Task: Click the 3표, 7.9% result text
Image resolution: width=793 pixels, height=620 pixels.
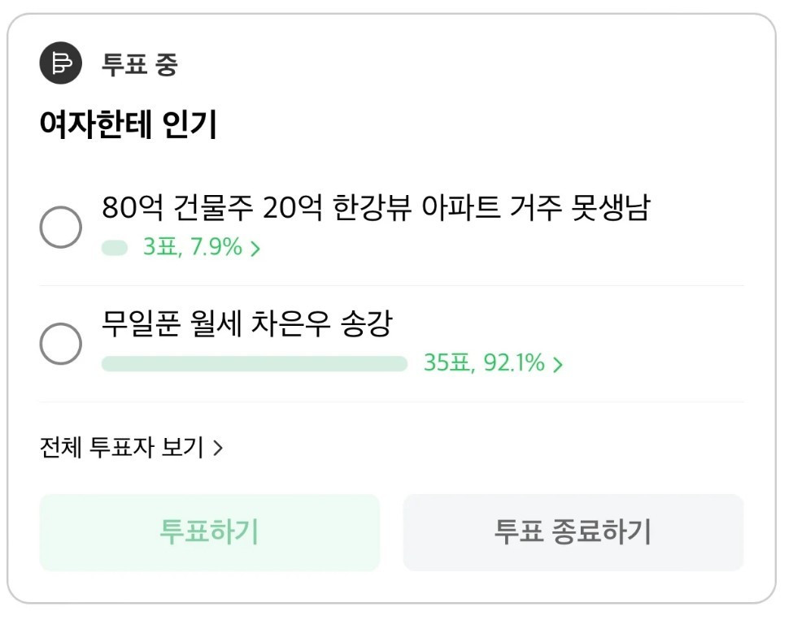Action: point(193,248)
